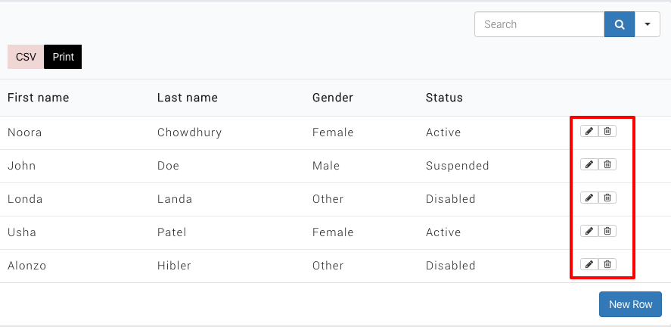Click the Status column header
Viewport: 671px width, 327px height.
tap(444, 98)
